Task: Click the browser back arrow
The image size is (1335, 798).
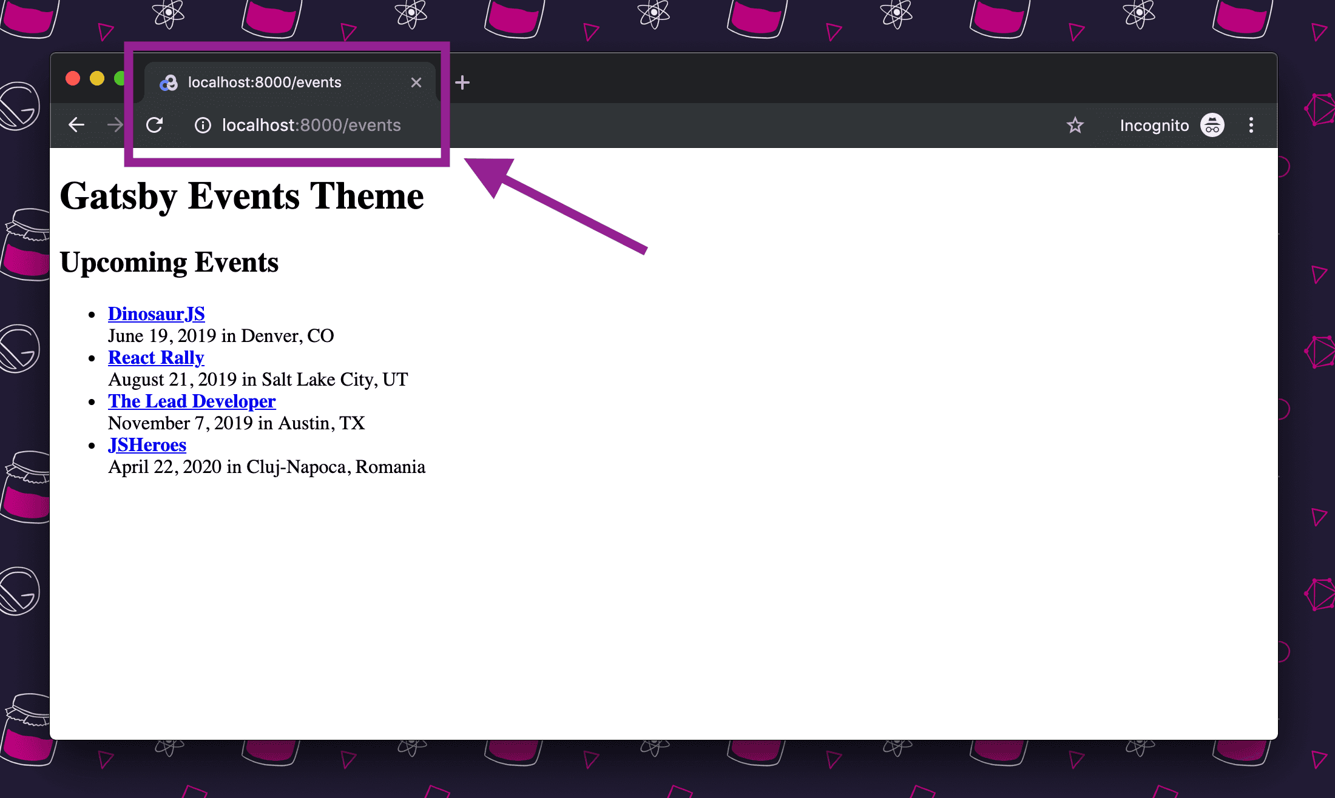Action: tap(76, 125)
